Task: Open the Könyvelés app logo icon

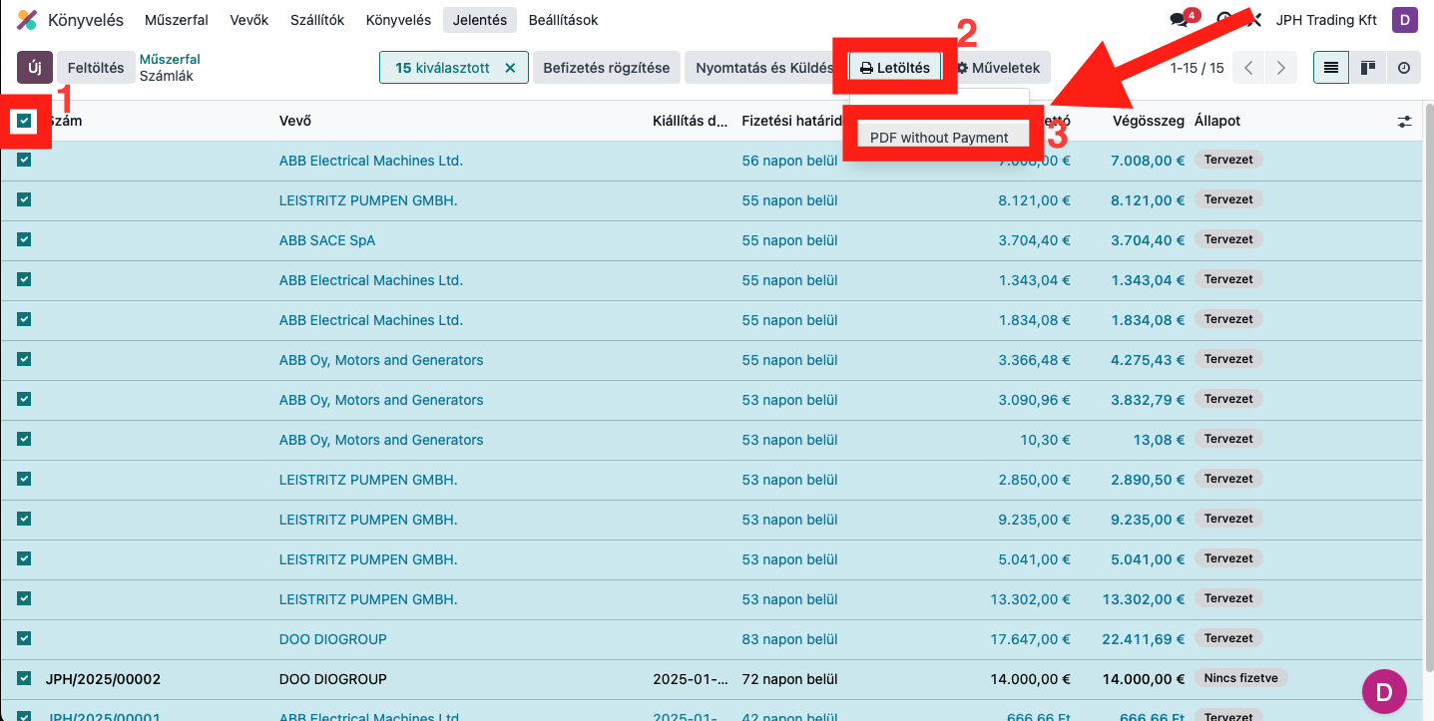Action: pyautogui.click(x=27, y=20)
